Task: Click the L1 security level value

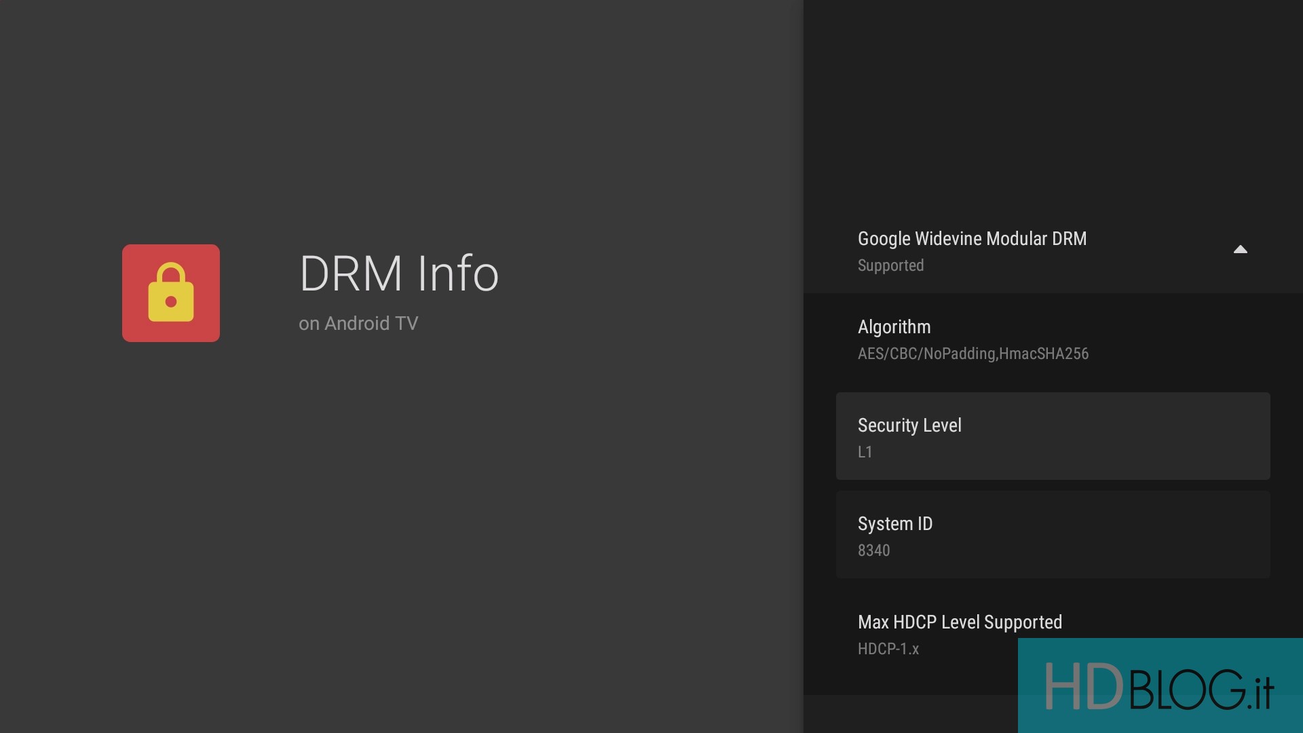Action: [x=865, y=453]
